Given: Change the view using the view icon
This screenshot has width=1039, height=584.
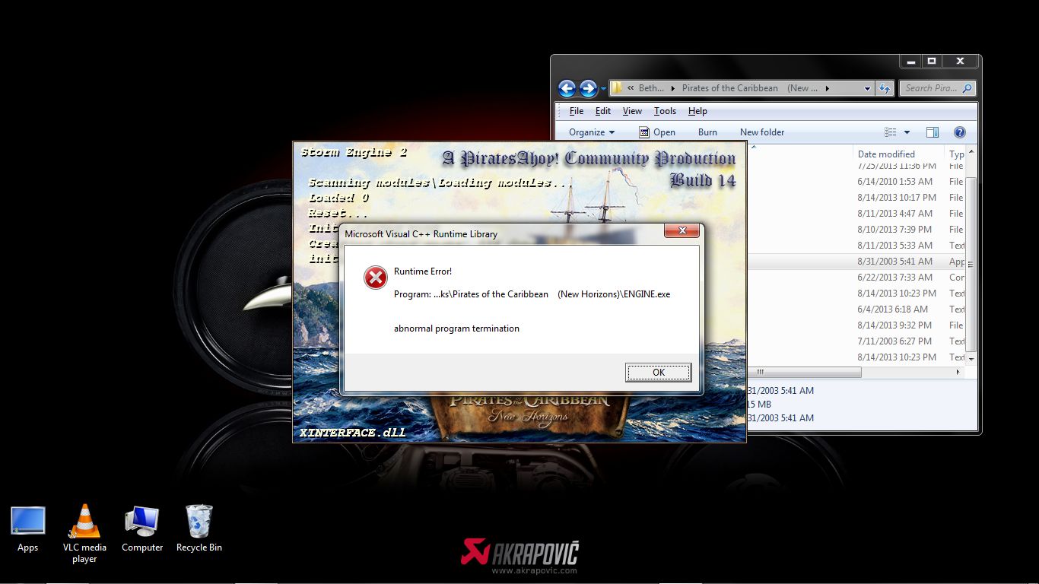Looking at the screenshot, I should tap(891, 132).
